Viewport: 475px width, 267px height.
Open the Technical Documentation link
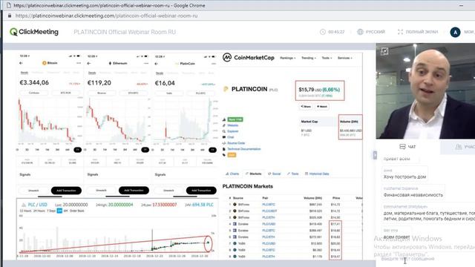(244, 149)
